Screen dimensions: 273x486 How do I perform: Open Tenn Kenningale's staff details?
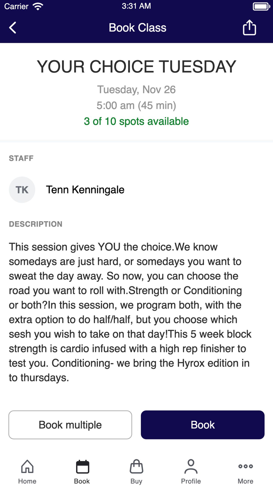click(85, 189)
